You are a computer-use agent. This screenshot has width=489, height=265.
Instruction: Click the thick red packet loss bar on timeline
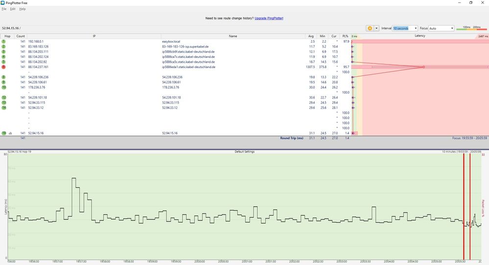coord(464,206)
